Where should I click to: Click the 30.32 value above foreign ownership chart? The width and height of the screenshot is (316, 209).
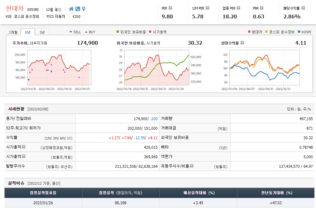pyautogui.click(x=195, y=43)
